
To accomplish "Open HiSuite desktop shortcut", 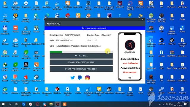I will point(5,90).
